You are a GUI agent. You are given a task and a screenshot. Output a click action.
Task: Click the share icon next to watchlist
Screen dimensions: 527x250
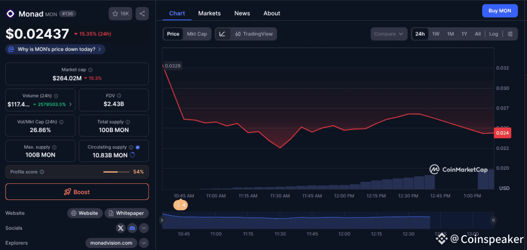click(142, 14)
